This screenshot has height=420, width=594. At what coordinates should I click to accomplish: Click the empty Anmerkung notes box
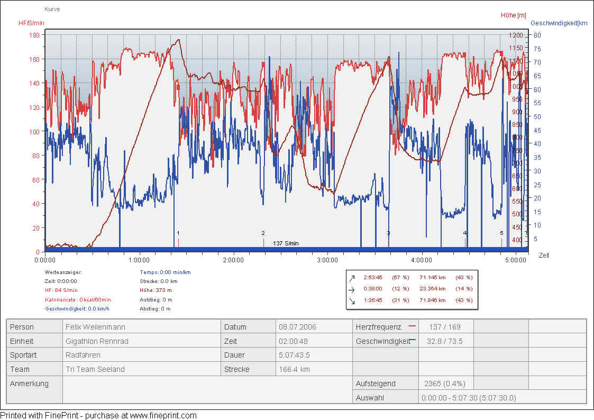point(207,390)
